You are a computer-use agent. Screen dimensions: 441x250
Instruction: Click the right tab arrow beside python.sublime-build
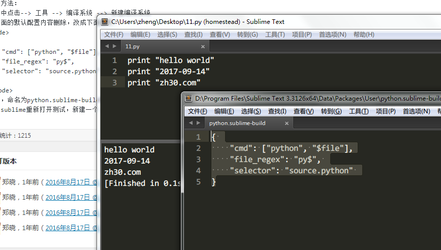[199, 123]
